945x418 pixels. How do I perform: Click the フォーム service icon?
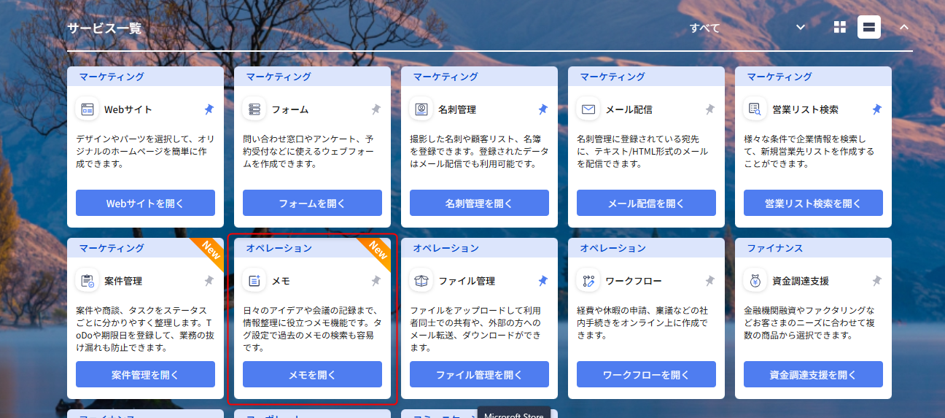click(254, 109)
